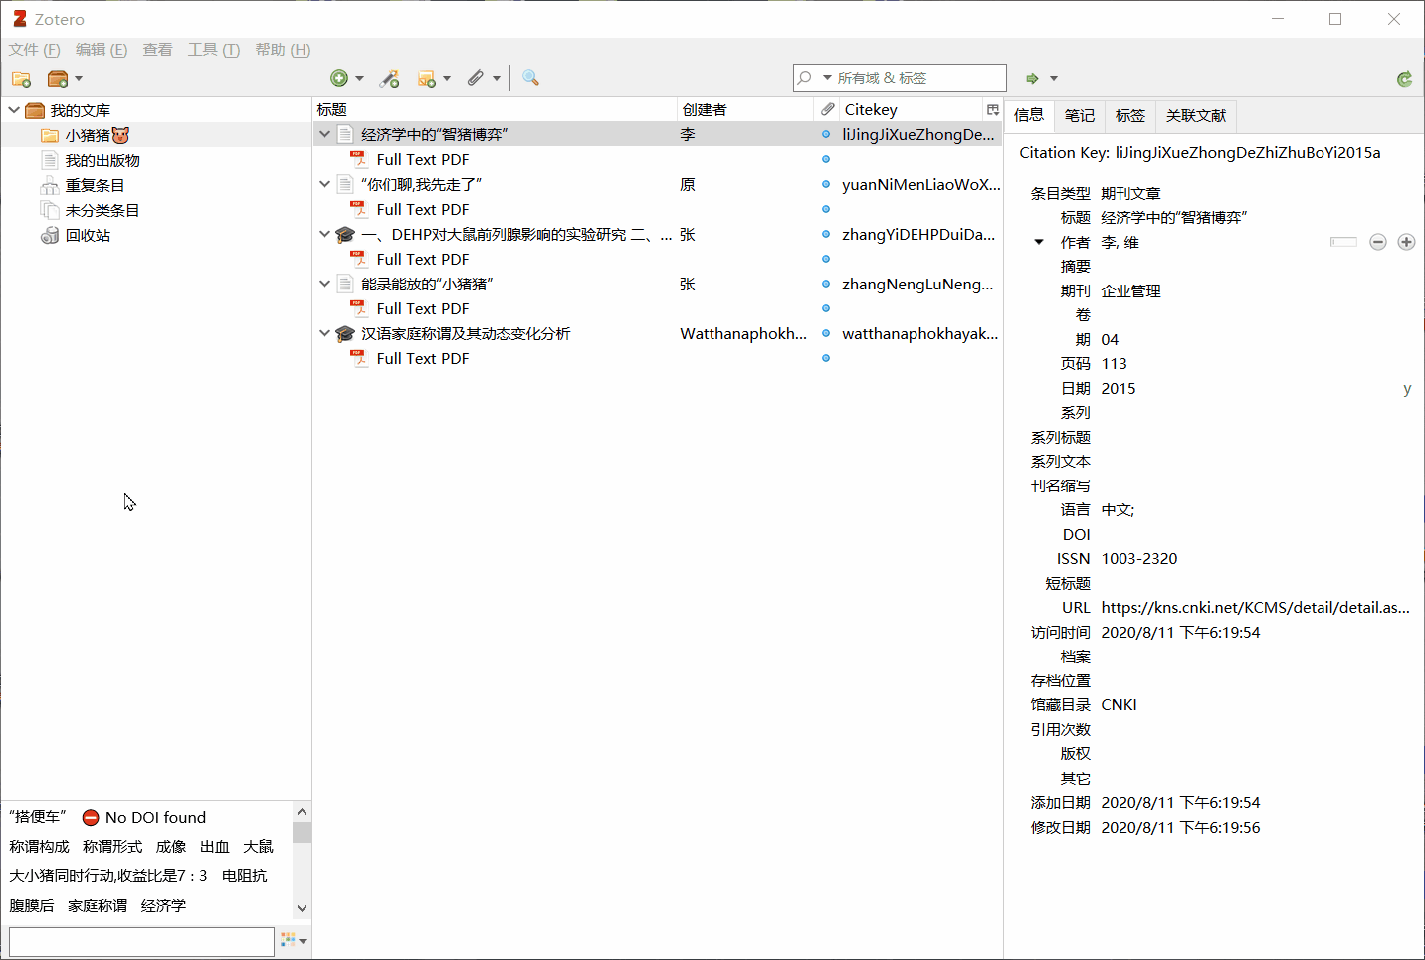Select 未分类条目 in the library tree
The height and width of the screenshot is (960, 1425).
(x=102, y=210)
